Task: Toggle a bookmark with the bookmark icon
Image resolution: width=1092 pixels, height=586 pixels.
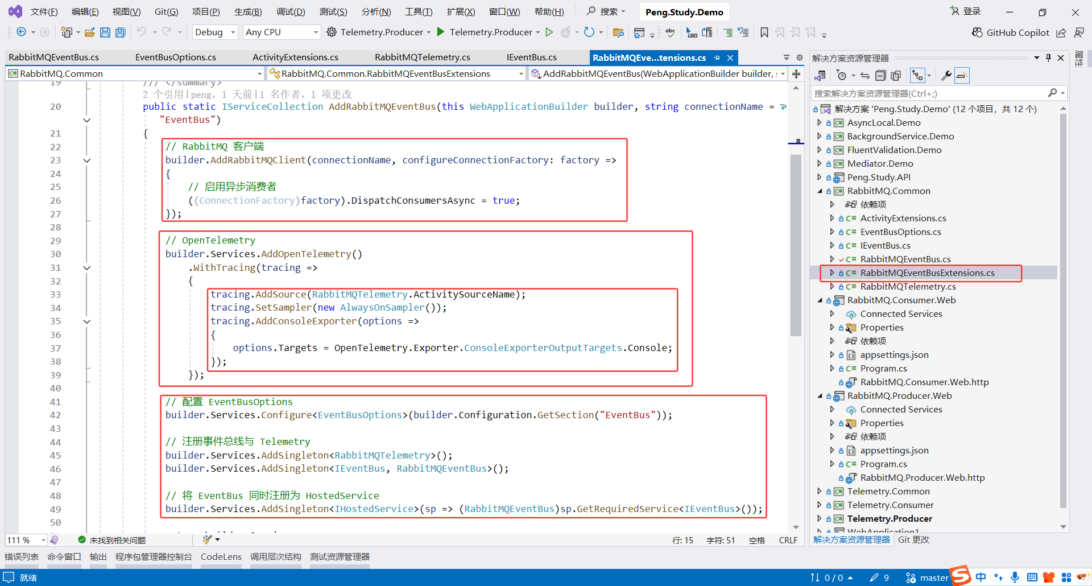Action: coord(764,32)
